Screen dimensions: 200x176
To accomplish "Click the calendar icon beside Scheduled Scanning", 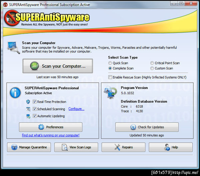I will point(28,109).
